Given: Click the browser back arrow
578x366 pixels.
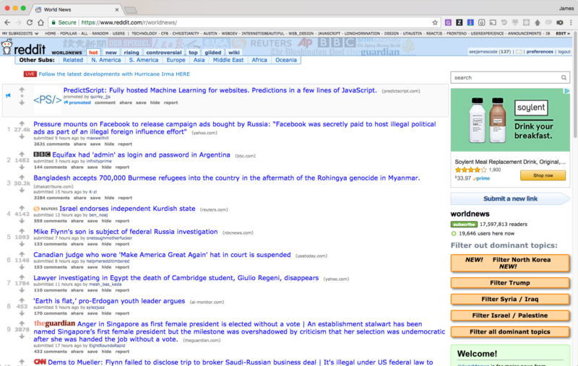Looking at the screenshot, I should tap(7, 22).
